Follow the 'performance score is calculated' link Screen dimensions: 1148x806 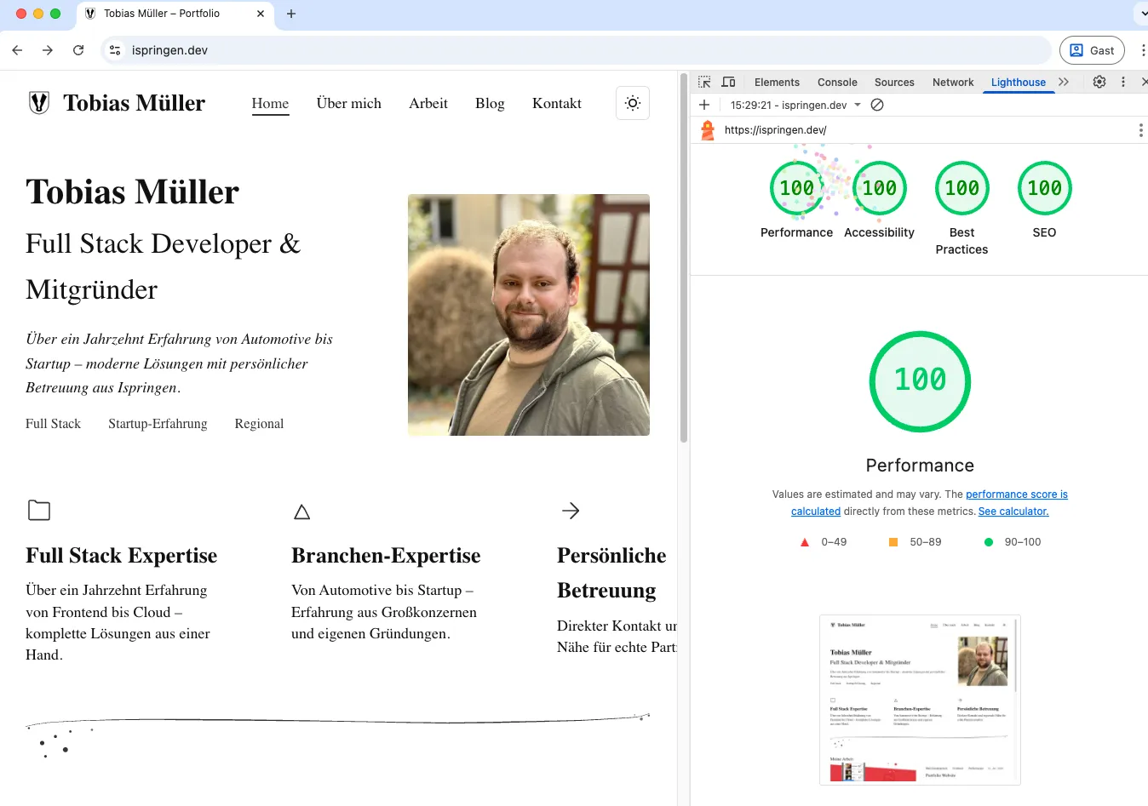[1017, 494]
